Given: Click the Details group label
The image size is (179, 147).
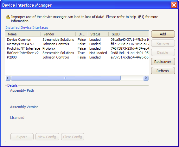Looking at the screenshot, I should (x=12, y=85).
